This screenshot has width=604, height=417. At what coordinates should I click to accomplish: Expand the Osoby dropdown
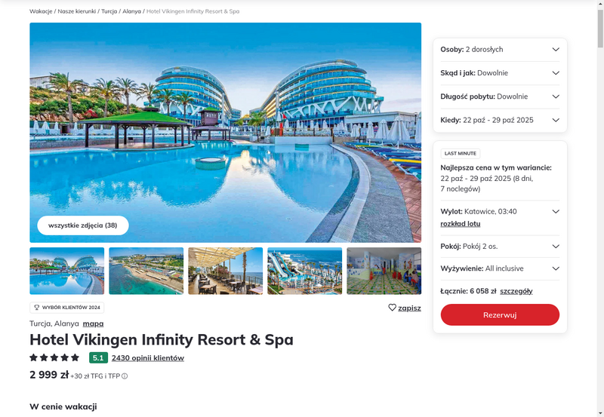(x=500, y=49)
